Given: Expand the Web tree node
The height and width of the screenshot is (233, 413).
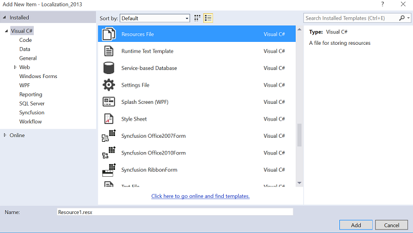Looking at the screenshot, I should pyautogui.click(x=15, y=67).
